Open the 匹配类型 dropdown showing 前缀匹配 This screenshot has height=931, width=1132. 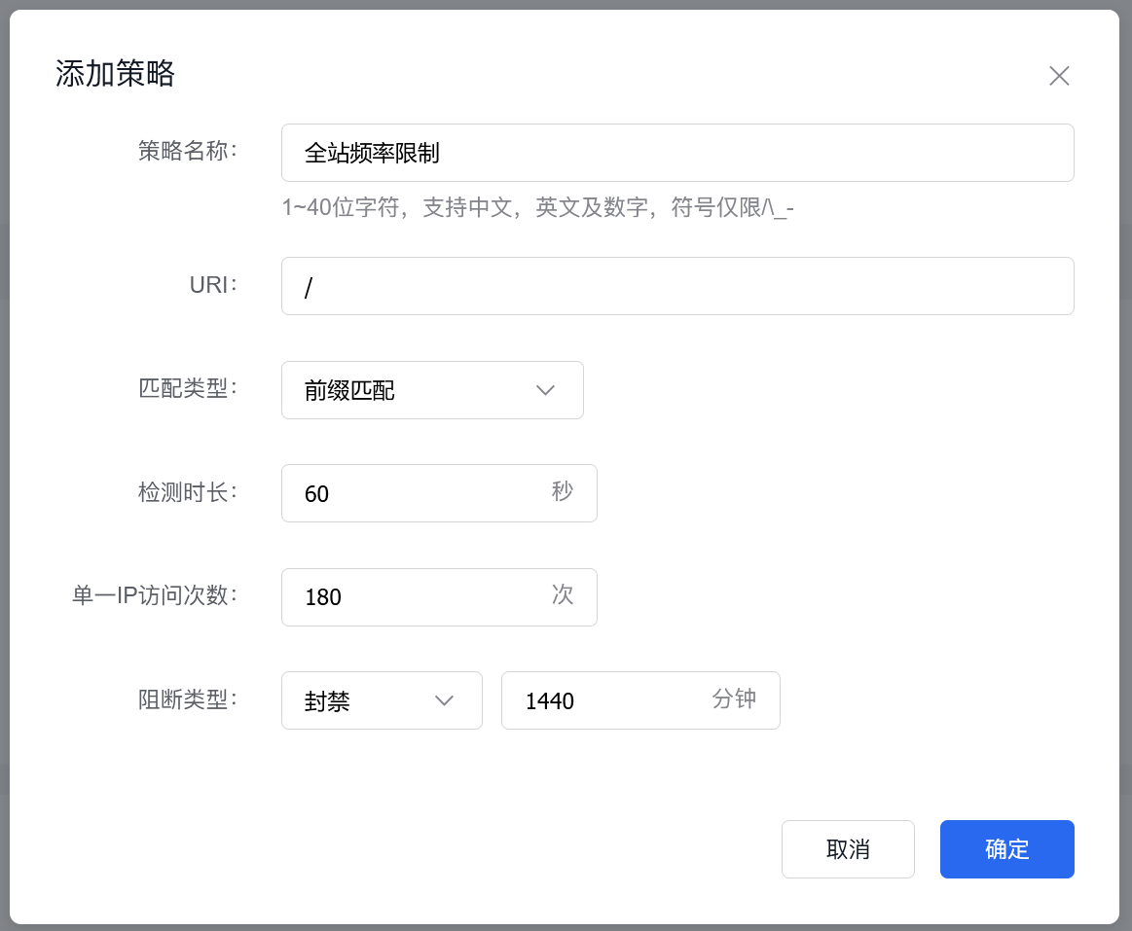[432, 390]
